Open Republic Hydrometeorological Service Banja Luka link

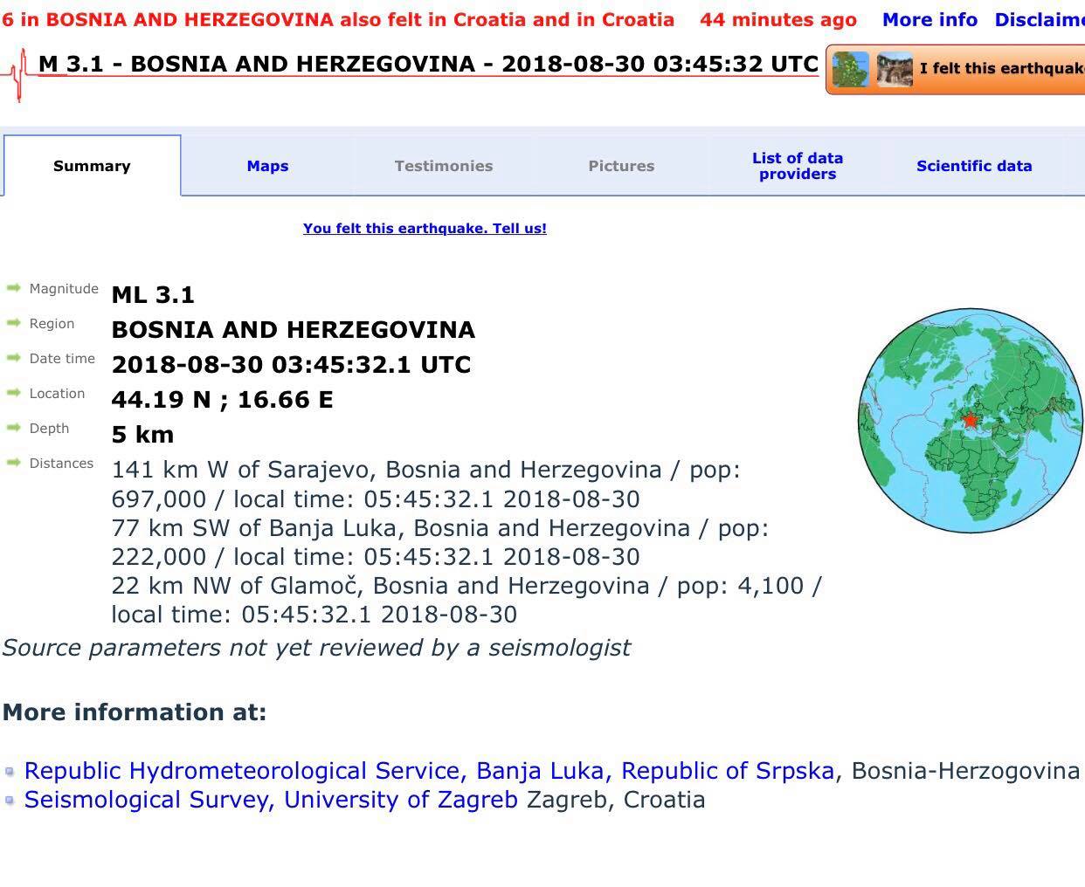click(x=429, y=771)
